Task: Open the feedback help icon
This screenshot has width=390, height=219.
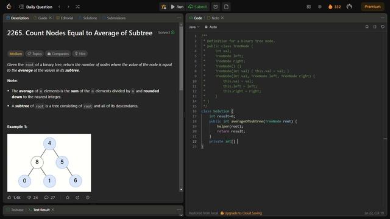Action: (x=88, y=198)
